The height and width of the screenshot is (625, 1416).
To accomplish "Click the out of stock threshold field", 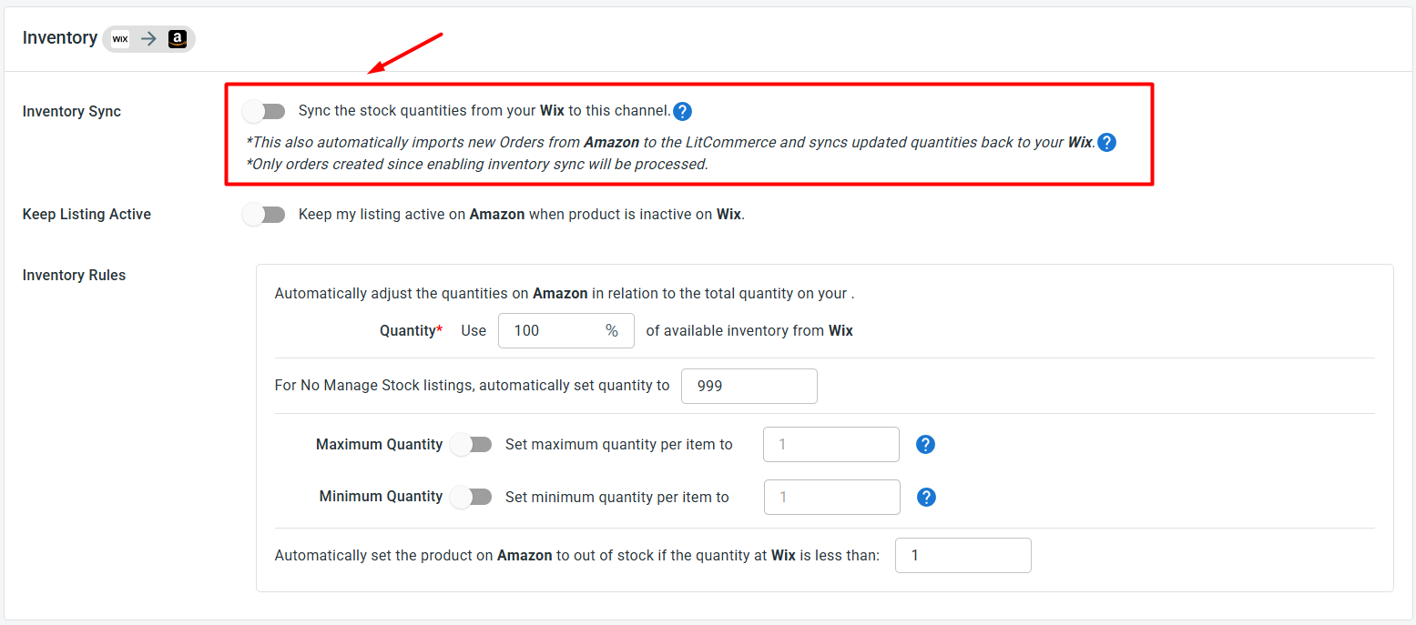I will tap(963, 555).
